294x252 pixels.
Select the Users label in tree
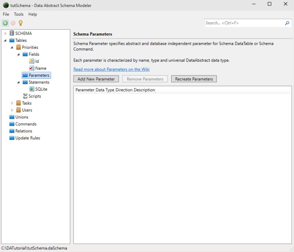tap(27, 110)
